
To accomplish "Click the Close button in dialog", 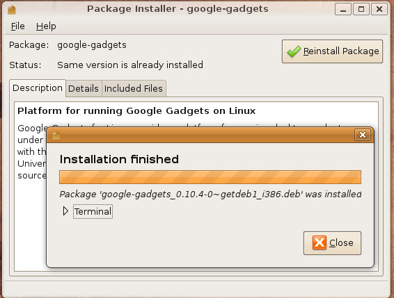I will coord(332,243).
